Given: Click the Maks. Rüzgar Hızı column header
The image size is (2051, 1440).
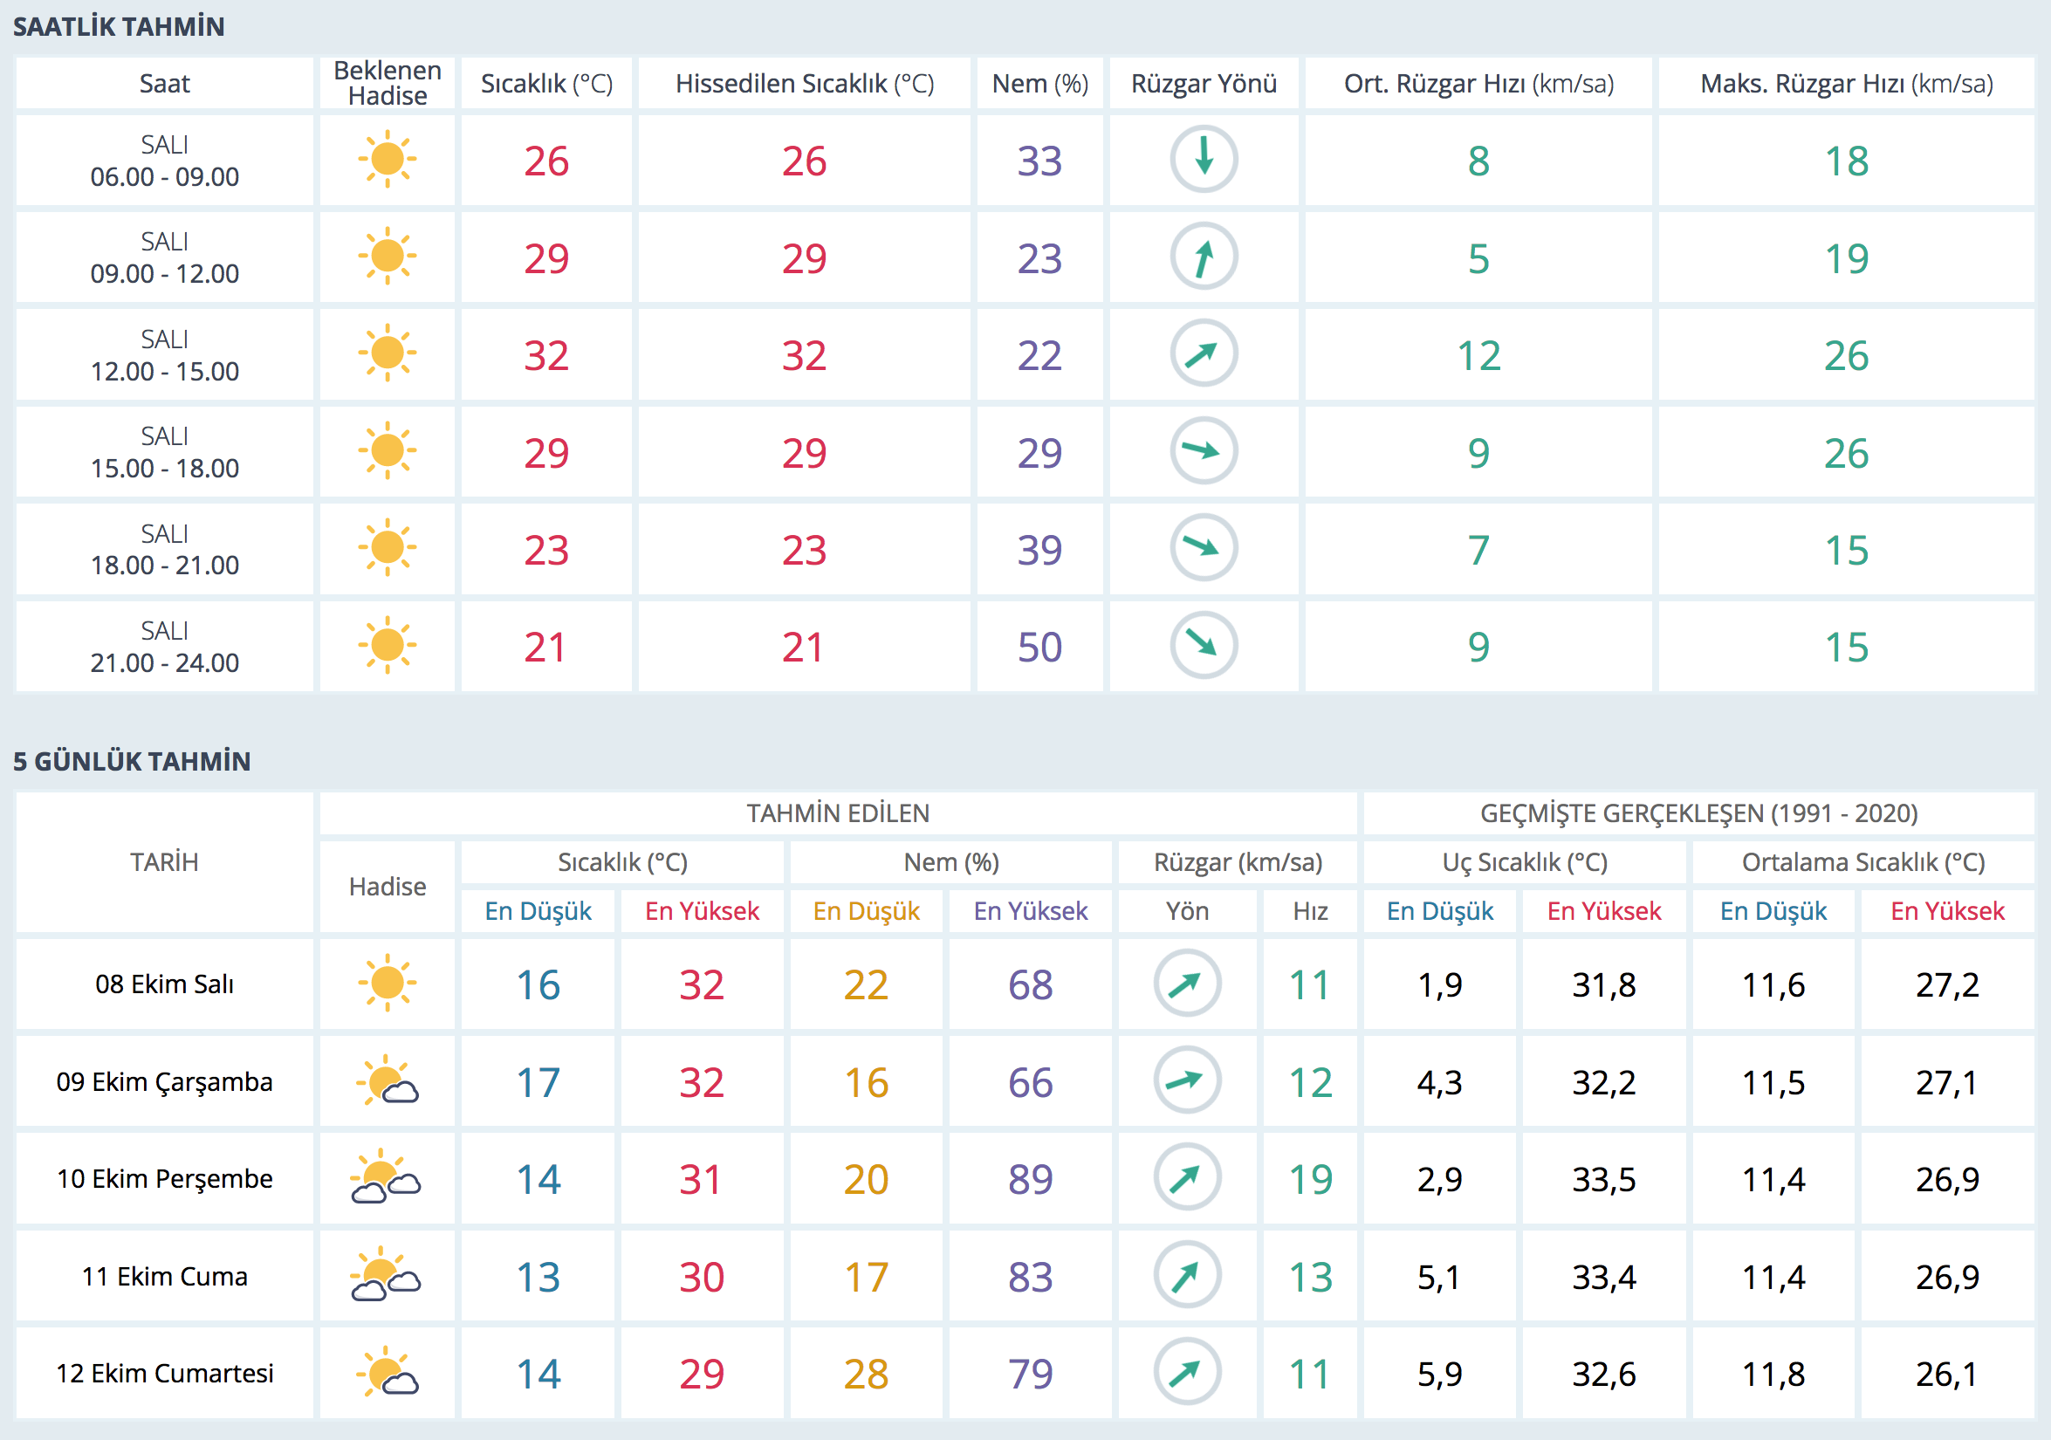Looking at the screenshot, I should tap(1846, 84).
